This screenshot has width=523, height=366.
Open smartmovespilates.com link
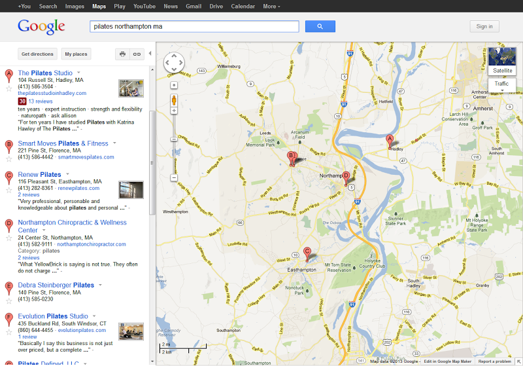tap(86, 157)
